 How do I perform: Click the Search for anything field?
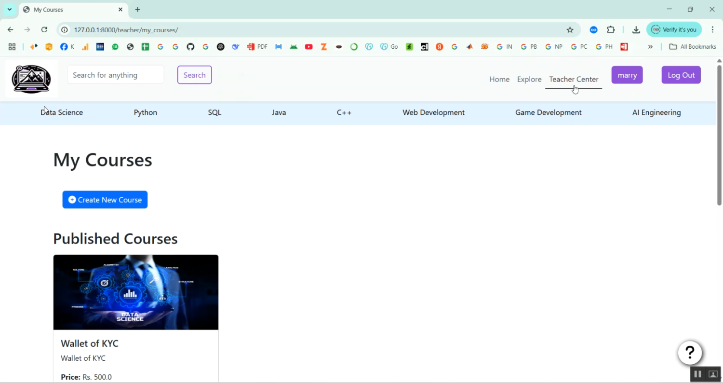tap(116, 75)
